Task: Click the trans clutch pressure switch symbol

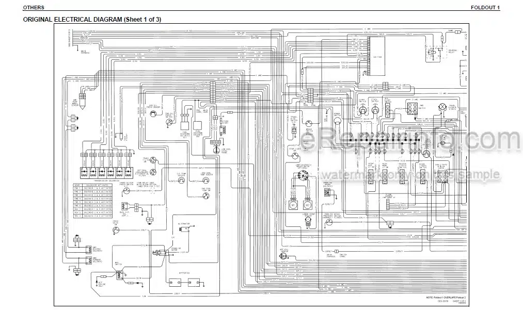Action: tap(126, 191)
